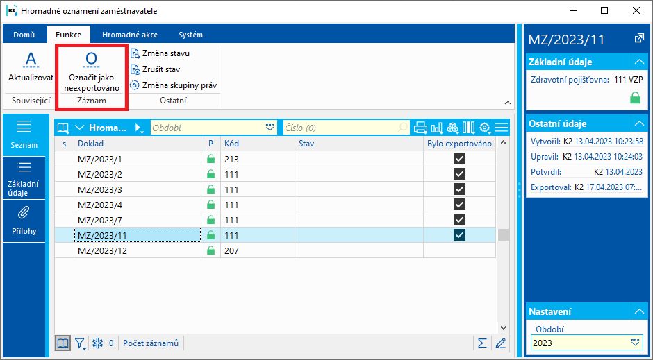Toggle Bylo exportováno checkbox for MZ/2023/7
Viewport: 653px width, 360px height.
(459, 220)
